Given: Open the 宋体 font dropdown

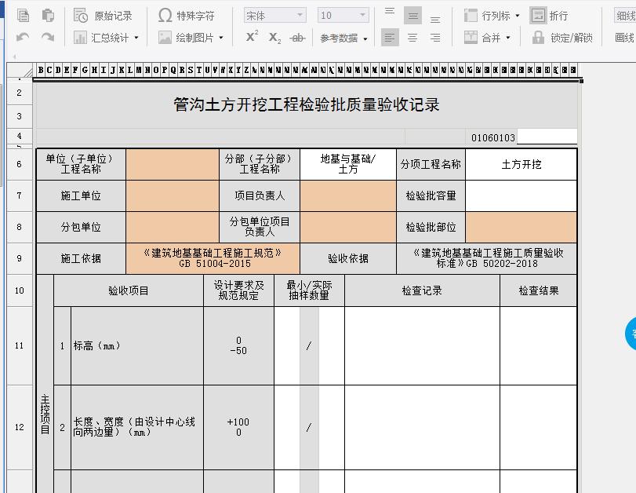Looking at the screenshot, I should pos(274,16).
